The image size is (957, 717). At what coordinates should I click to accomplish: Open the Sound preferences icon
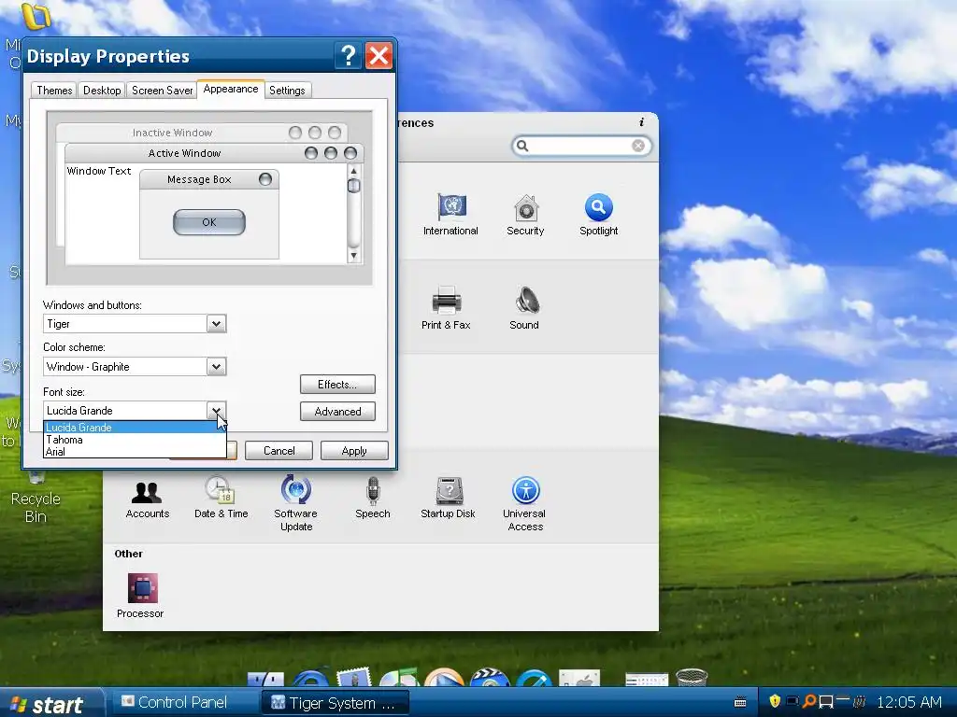tap(526, 301)
